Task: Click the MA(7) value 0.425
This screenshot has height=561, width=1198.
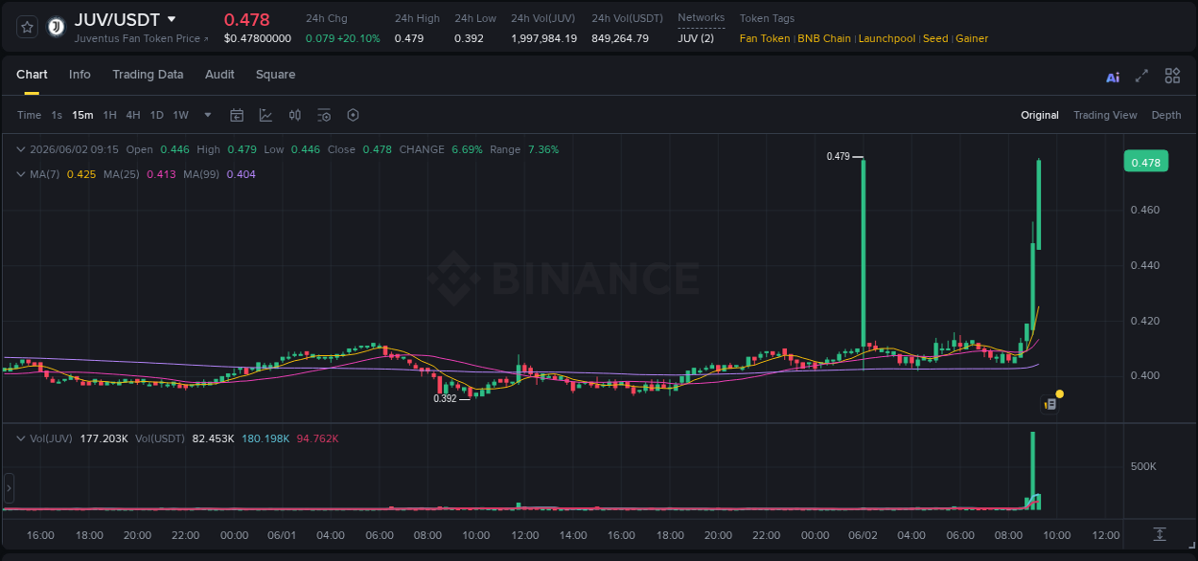Action: (x=81, y=174)
